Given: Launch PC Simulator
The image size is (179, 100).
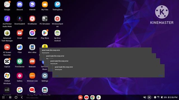Looking at the screenshot, I should (45, 19).
